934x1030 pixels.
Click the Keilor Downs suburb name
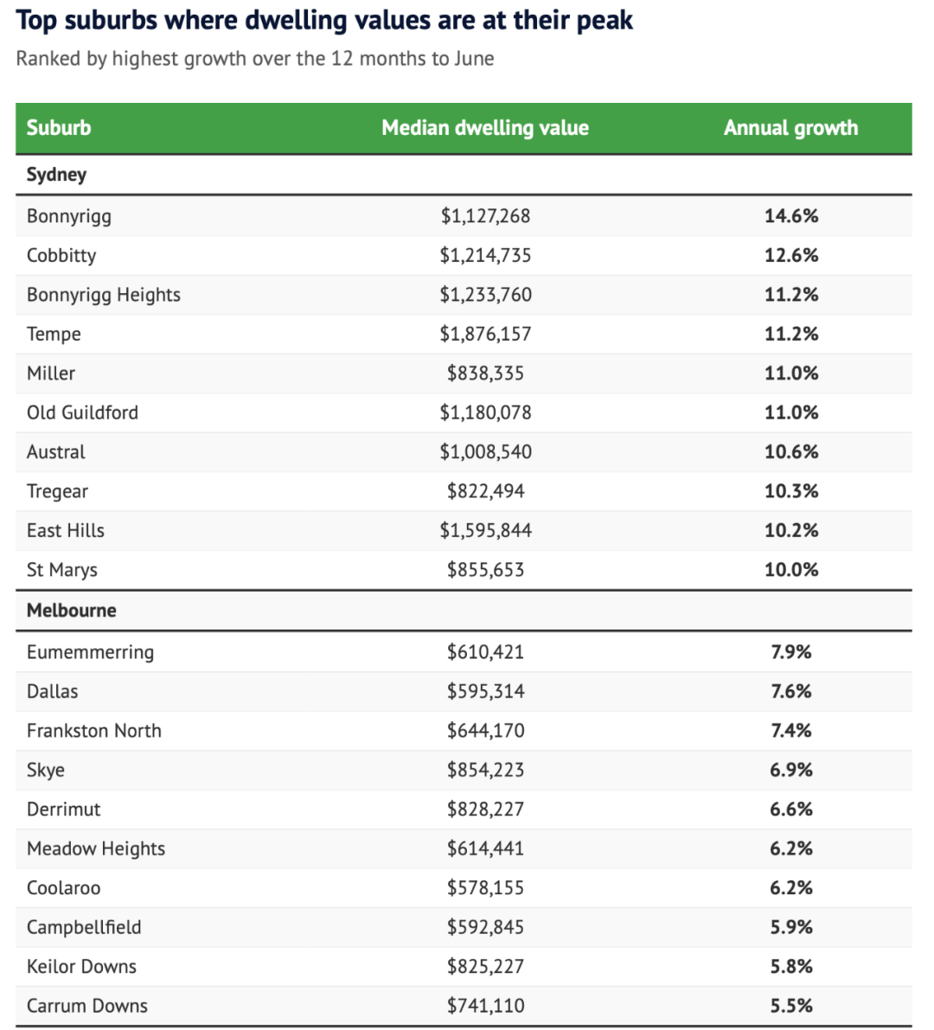pyautogui.click(x=81, y=966)
